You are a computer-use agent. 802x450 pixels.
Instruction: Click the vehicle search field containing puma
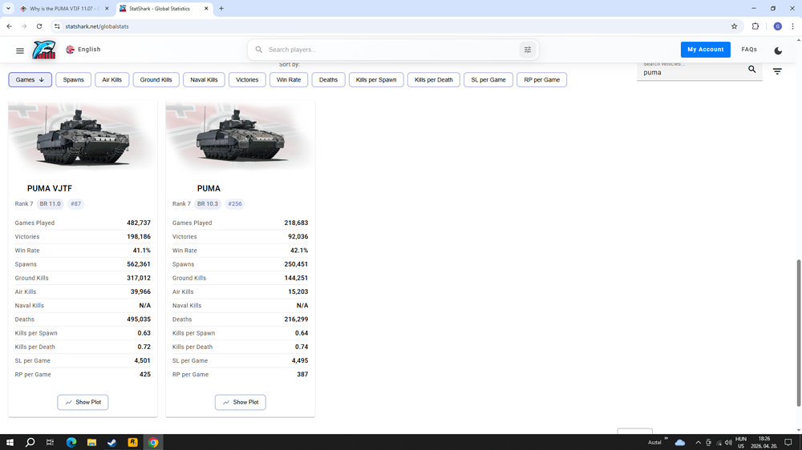coord(691,73)
